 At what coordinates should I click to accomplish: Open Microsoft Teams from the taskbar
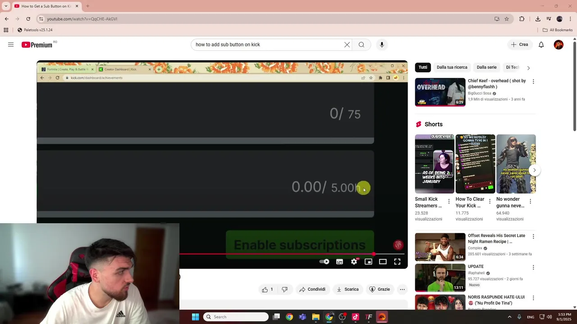point(302,317)
